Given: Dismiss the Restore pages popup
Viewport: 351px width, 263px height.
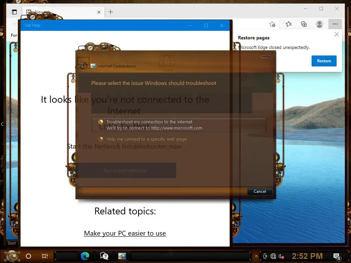Looking at the screenshot, I should pyautogui.click(x=337, y=34).
